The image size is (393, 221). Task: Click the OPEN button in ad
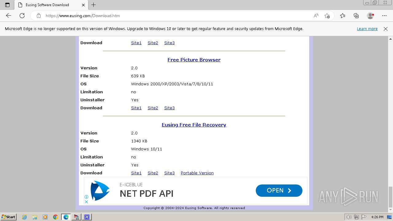[x=279, y=191]
